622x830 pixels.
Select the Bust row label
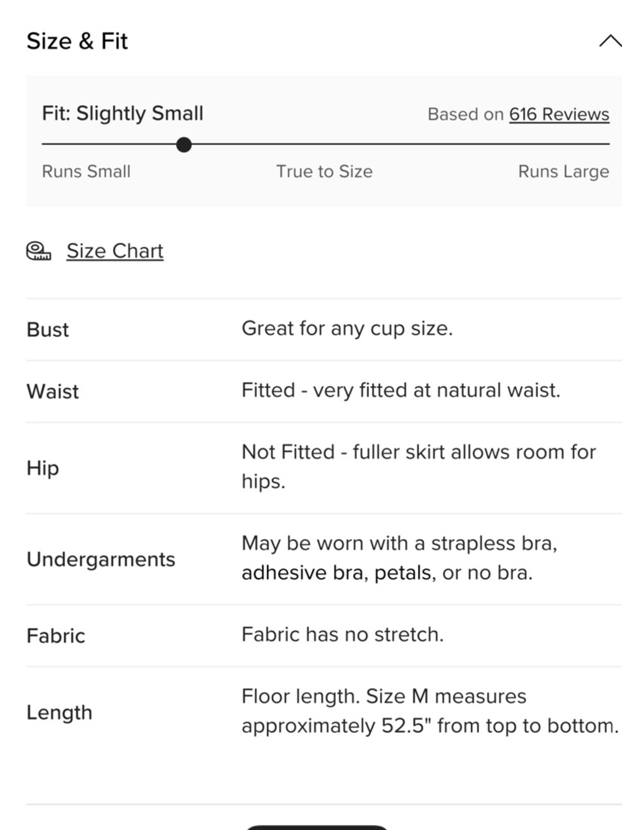point(48,329)
